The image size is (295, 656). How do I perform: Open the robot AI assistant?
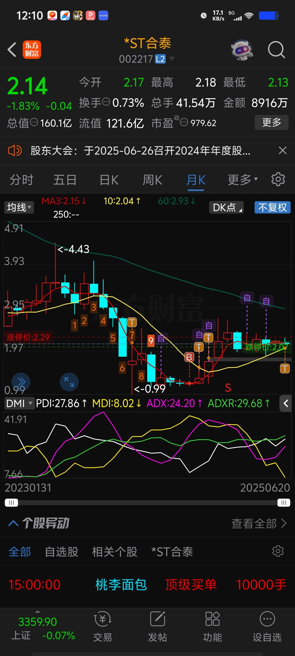[242, 50]
